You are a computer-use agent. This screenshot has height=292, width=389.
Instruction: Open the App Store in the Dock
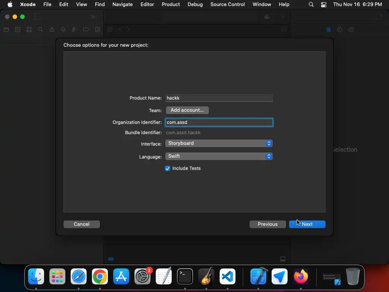[121, 276]
